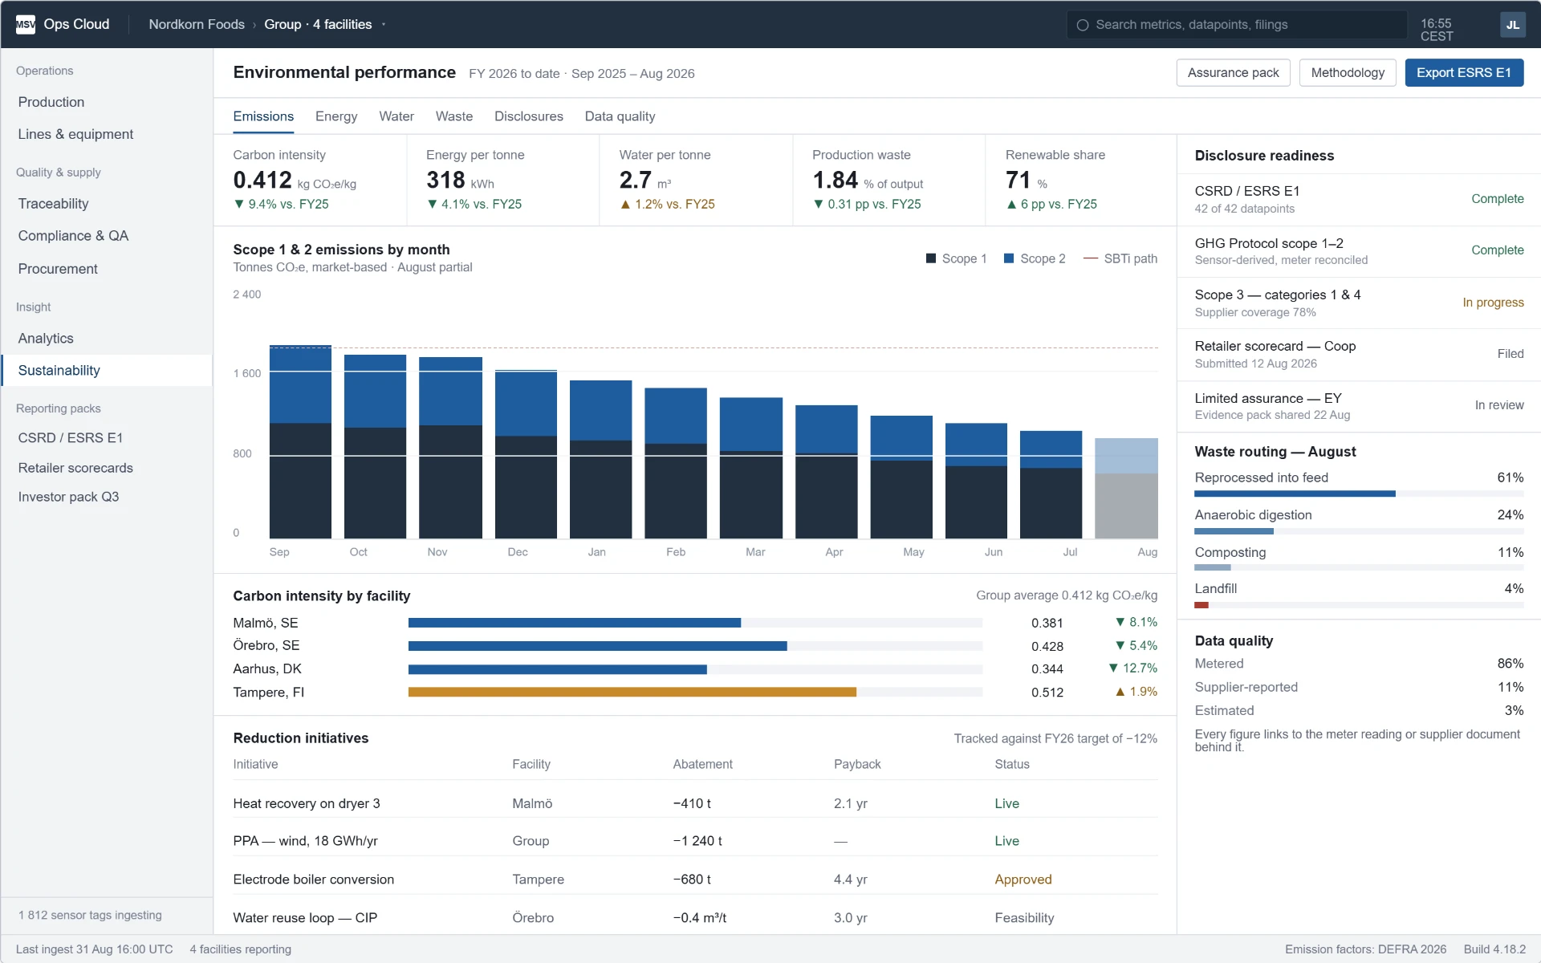
Task: Click the Feasibility status for Örebro
Action: tap(1024, 918)
